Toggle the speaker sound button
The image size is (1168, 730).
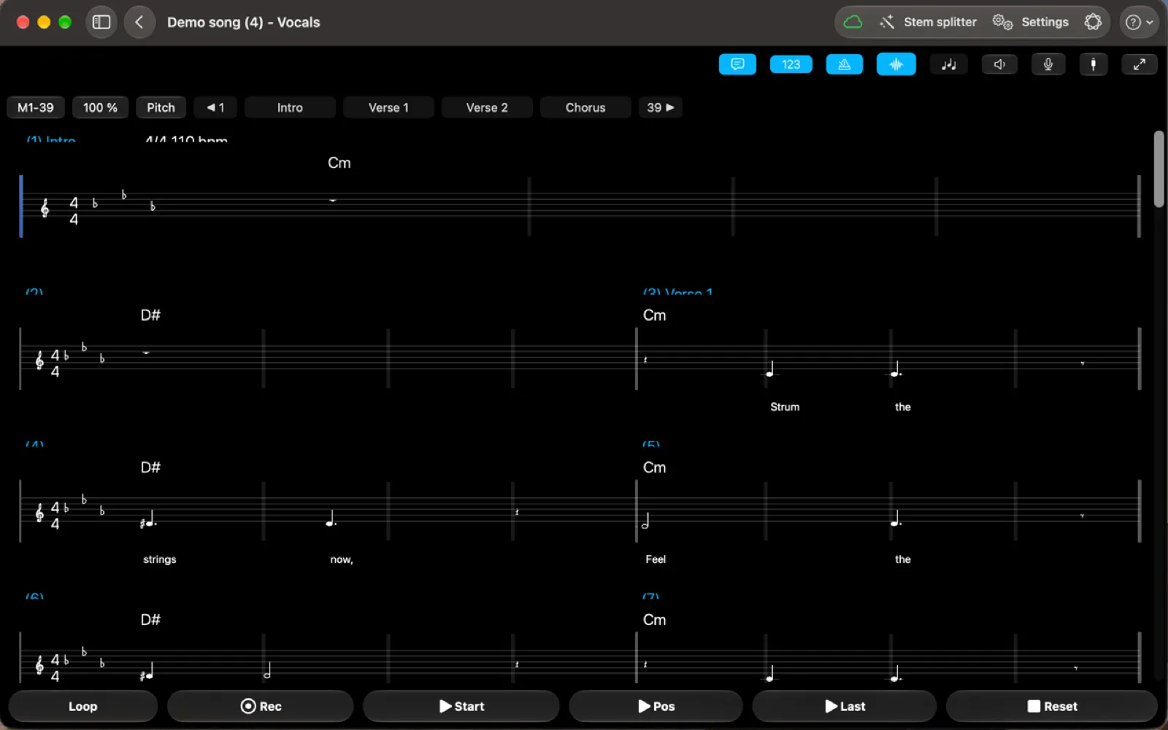click(x=999, y=64)
